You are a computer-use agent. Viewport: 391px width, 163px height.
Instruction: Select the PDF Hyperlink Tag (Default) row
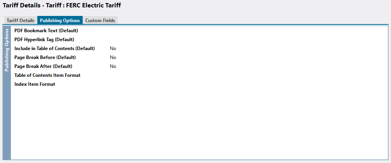44,39
